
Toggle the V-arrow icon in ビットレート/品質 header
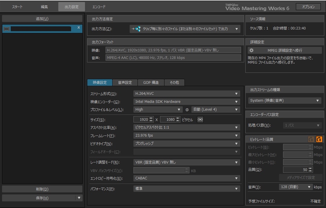311,139
